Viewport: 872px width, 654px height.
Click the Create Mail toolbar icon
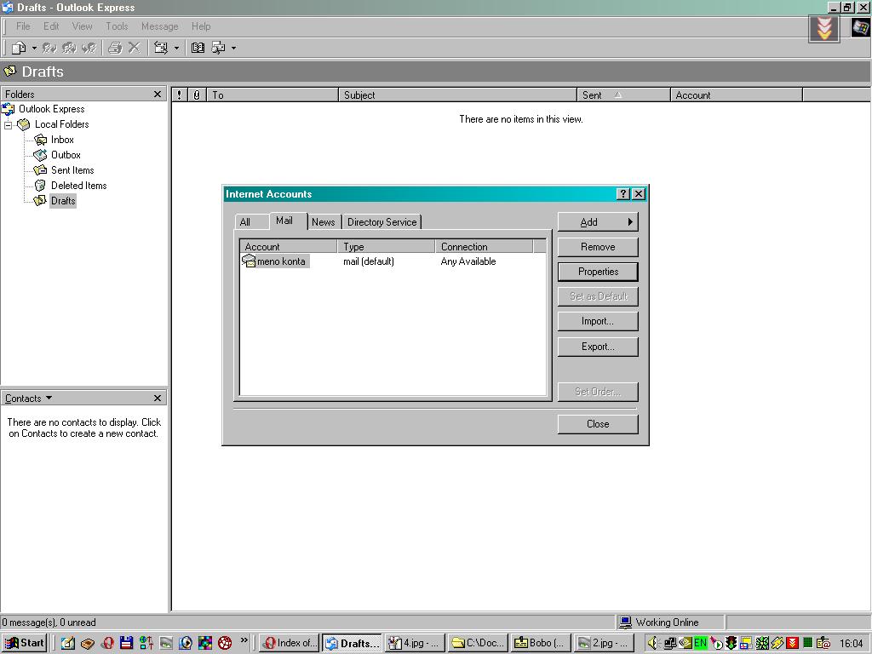[x=19, y=48]
